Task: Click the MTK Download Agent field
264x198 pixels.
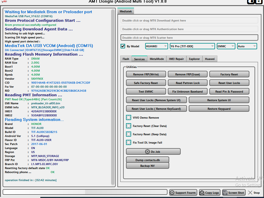Action: click(189, 20)
